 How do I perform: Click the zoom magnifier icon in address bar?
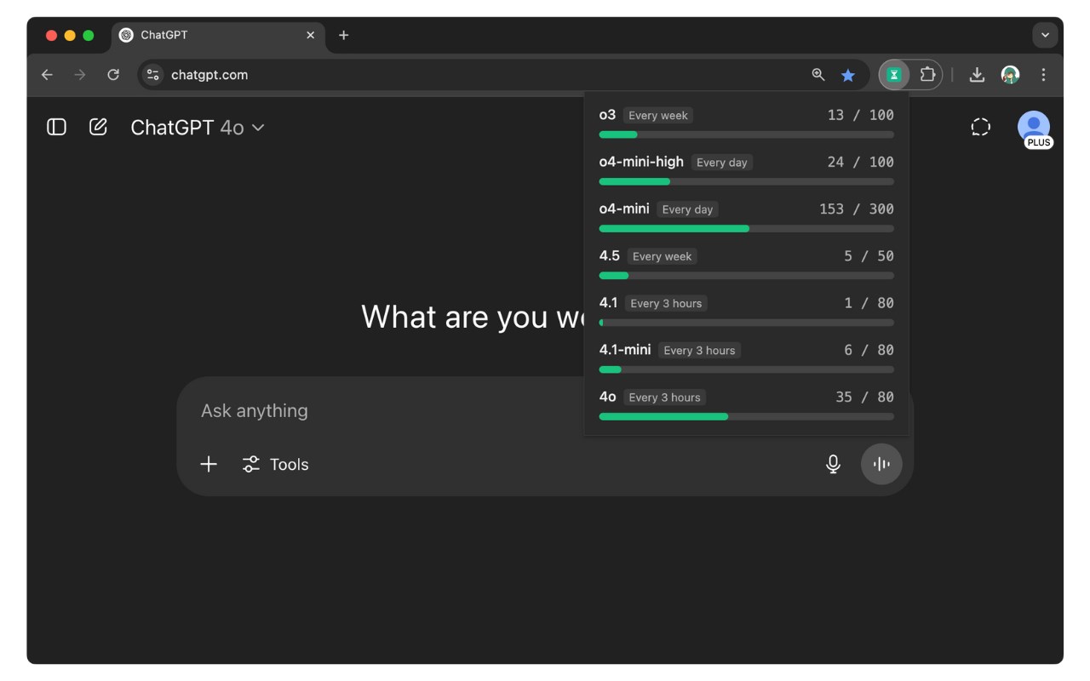(818, 75)
